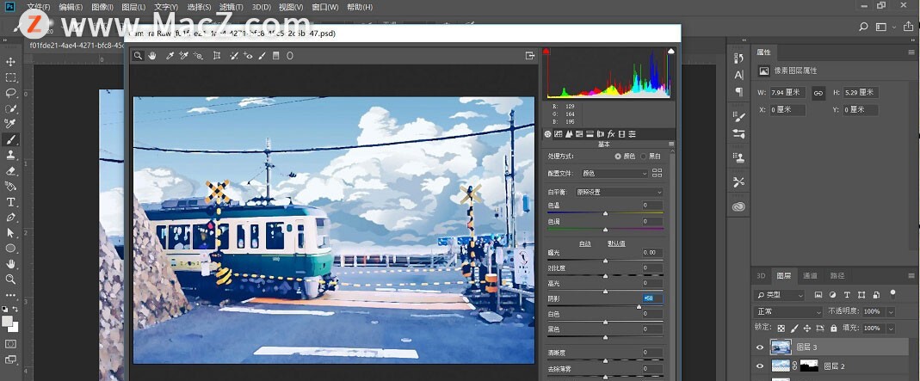
Task: Open the 配置文件 profile dropdown
Action: click(614, 174)
